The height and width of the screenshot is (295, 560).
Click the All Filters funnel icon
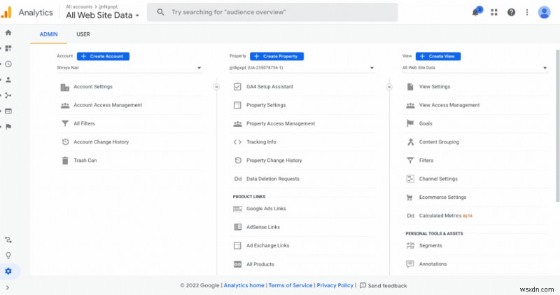[x=65, y=123]
